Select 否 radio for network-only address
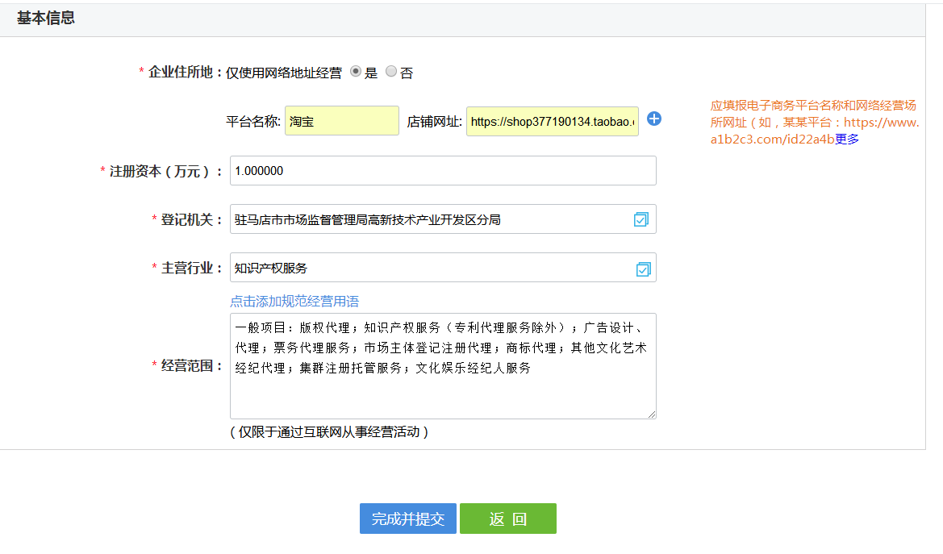This screenshot has width=943, height=554. click(x=391, y=72)
